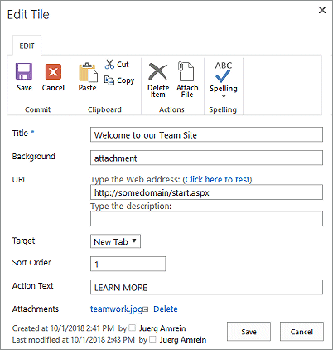Click Delete link next to attachment
This screenshot has width=333, height=350.
tap(166, 309)
